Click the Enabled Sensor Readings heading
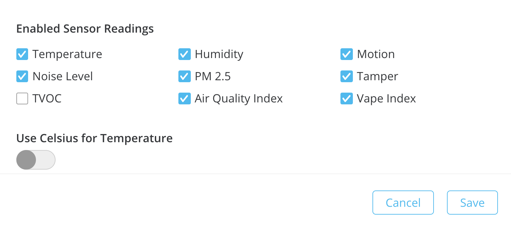511x227 pixels. coord(85,29)
